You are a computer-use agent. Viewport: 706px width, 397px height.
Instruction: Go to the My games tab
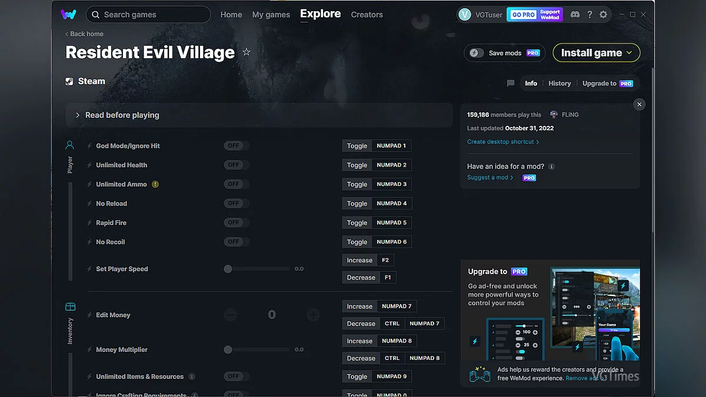(x=271, y=15)
